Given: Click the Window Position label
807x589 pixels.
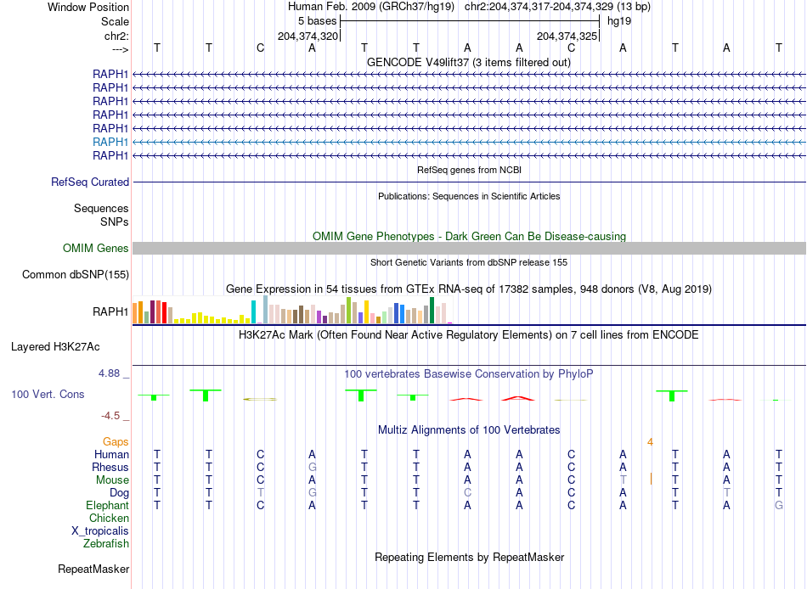Looking at the screenshot, I should point(88,7).
